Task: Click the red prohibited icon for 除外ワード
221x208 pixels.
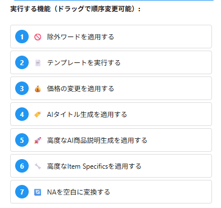Action: pyautogui.click(x=38, y=37)
